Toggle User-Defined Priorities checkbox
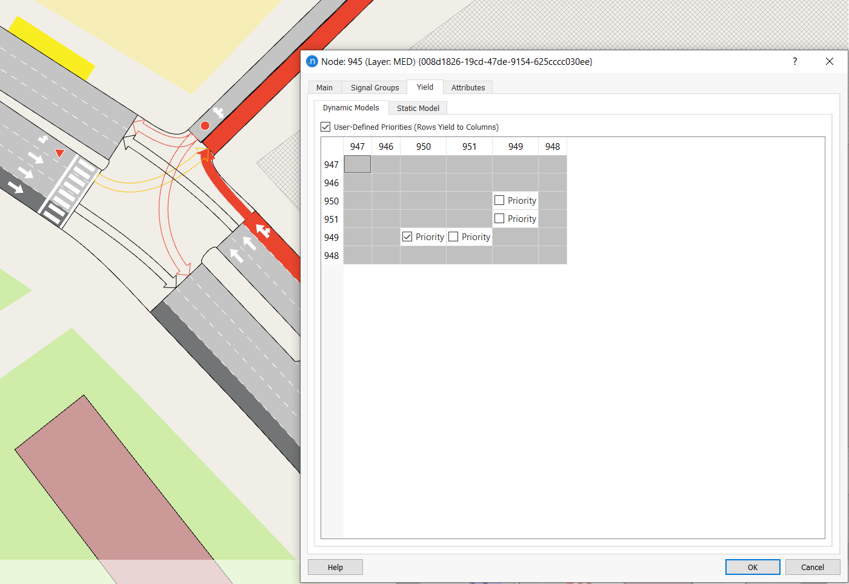The image size is (849, 584). pyautogui.click(x=326, y=127)
